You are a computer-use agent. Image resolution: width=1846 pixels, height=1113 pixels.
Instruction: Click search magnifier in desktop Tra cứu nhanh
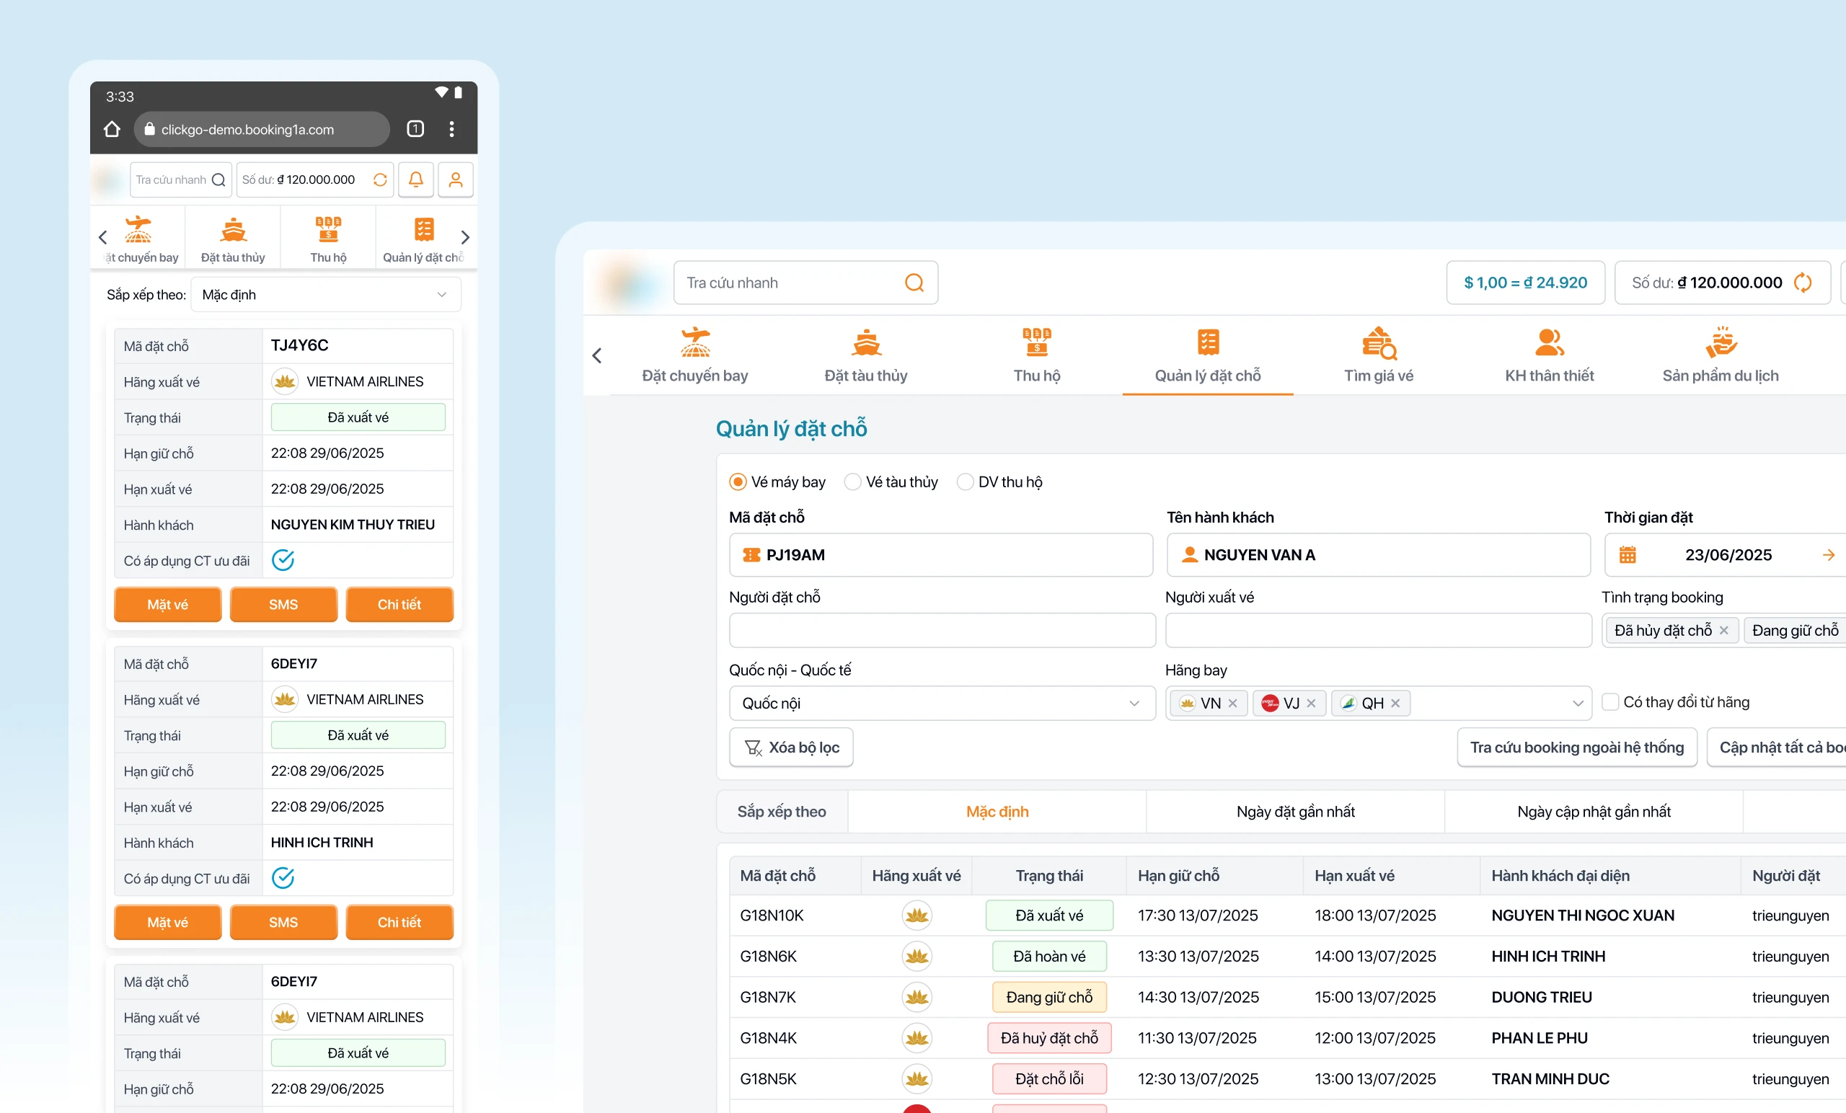click(914, 283)
